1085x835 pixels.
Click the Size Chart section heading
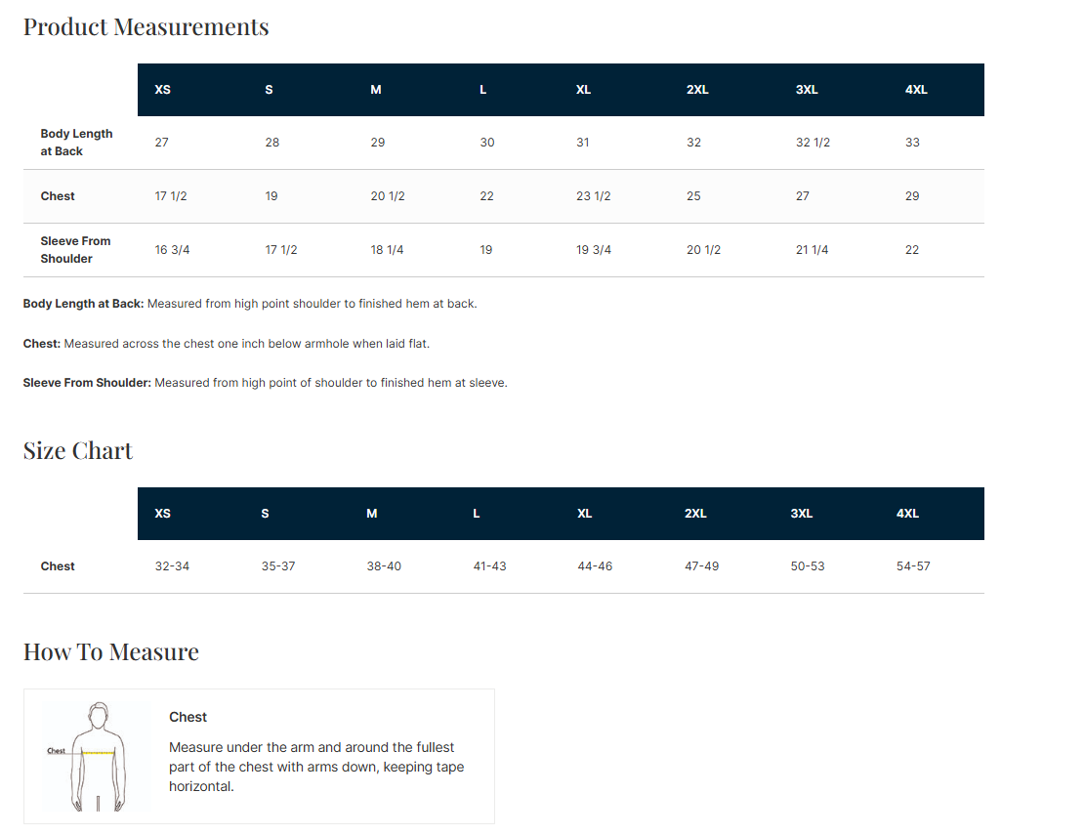pos(78,451)
